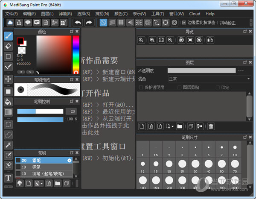The width and height of the screenshot is (256, 199).
Task: Click the Redo arrow
Action: tap(89, 22)
